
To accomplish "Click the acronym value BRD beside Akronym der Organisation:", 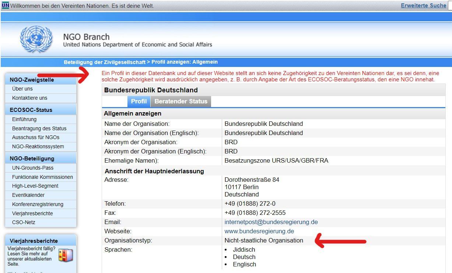I will pos(231,142).
